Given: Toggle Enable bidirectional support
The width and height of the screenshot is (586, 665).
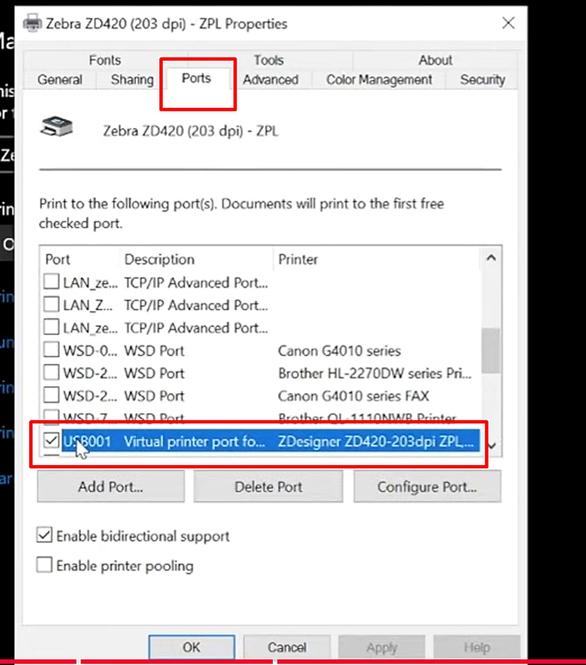Looking at the screenshot, I should (44, 535).
